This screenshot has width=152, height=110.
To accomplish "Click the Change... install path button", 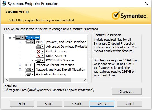I will click(x=127, y=92).
